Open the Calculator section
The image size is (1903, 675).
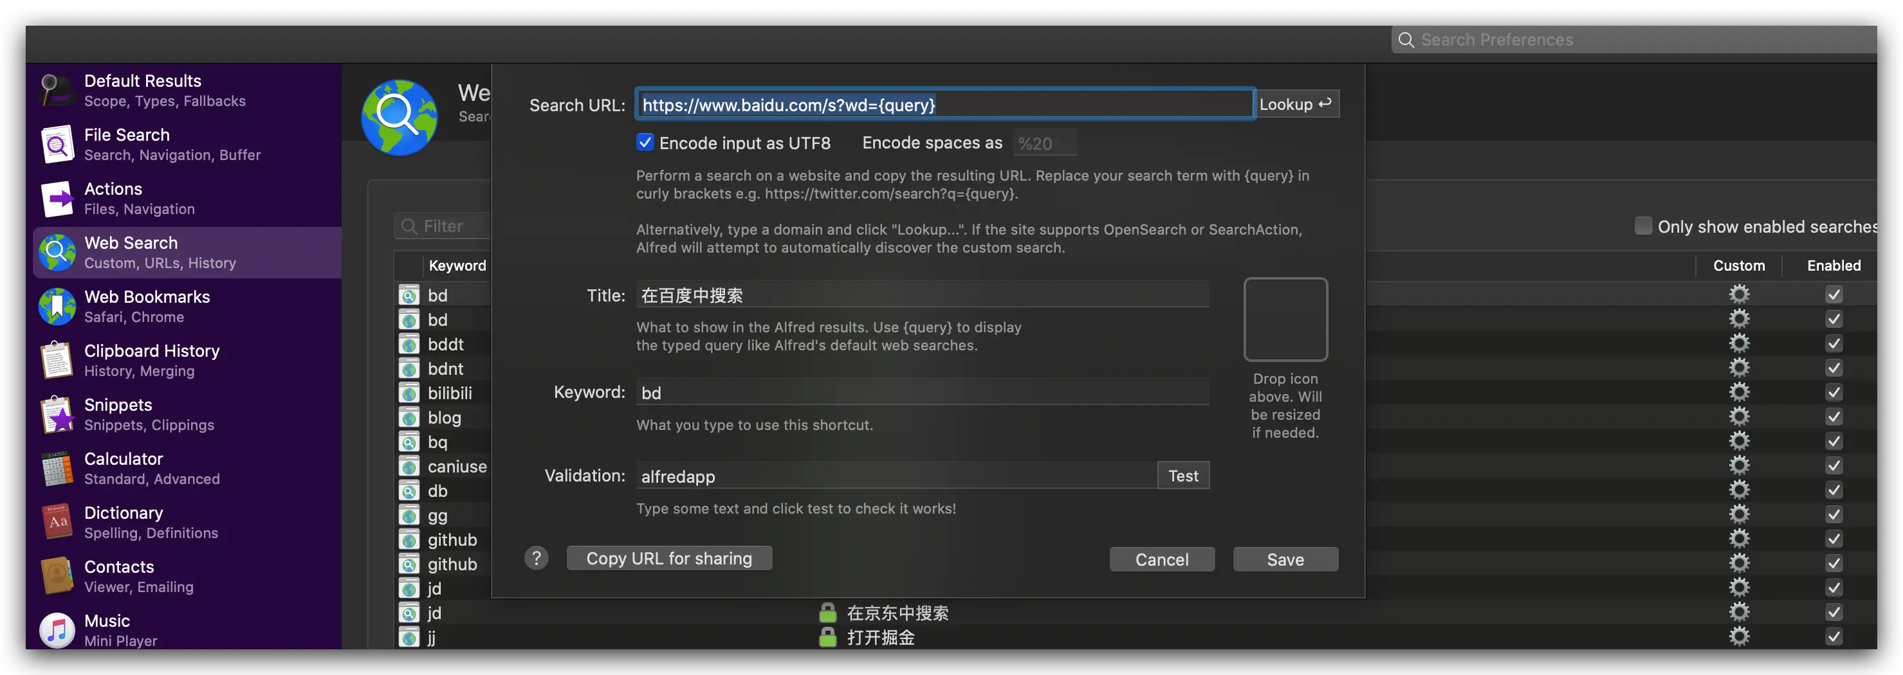click(187, 467)
